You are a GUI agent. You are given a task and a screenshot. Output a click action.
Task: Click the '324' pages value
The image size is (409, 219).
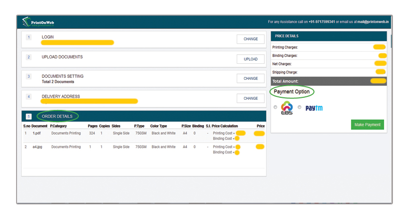[x=92, y=133]
